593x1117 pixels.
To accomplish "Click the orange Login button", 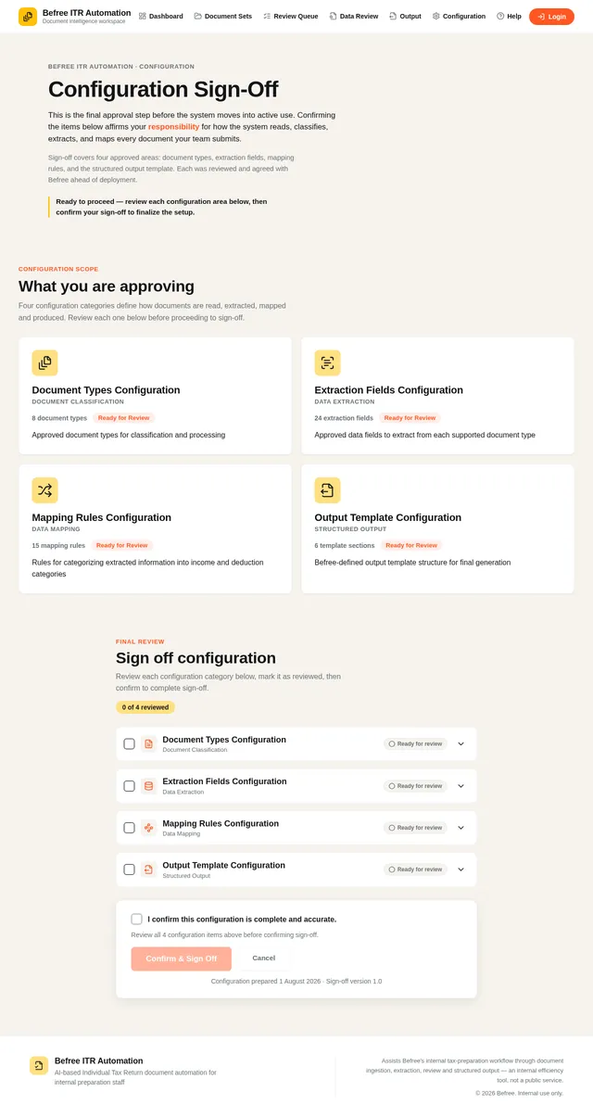I will click(551, 17).
